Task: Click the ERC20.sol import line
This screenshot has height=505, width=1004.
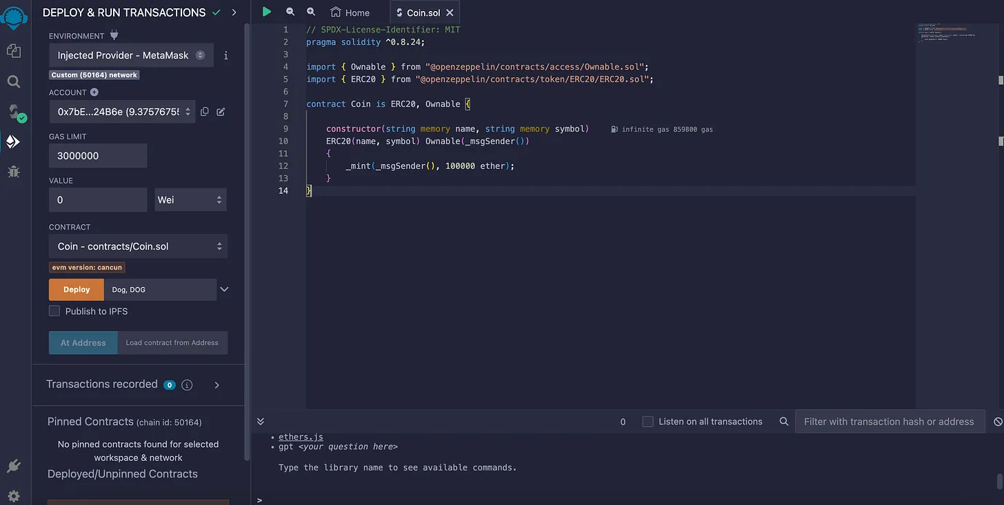Action: [x=480, y=79]
